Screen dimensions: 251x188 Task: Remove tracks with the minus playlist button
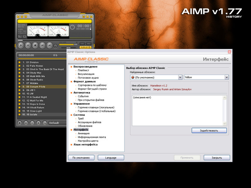point(26,123)
